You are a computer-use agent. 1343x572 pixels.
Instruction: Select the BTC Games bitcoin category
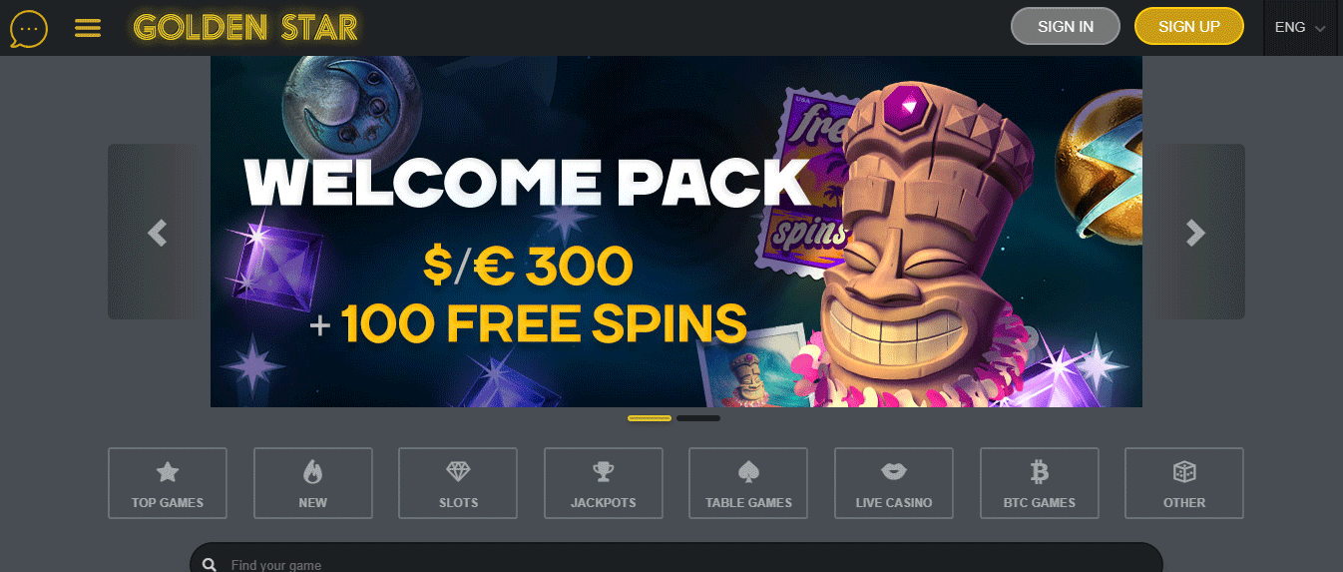[x=1040, y=483]
